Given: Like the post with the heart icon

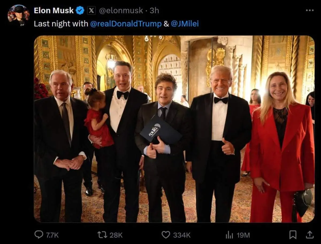Looking at the screenshot, I should point(166,235).
